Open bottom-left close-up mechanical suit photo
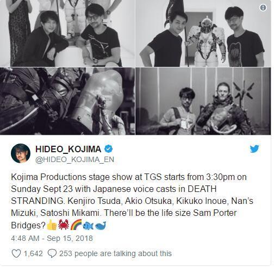The image size is (274, 267). (67, 101)
